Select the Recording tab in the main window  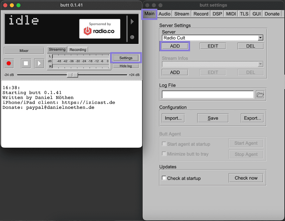tap(78, 50)
